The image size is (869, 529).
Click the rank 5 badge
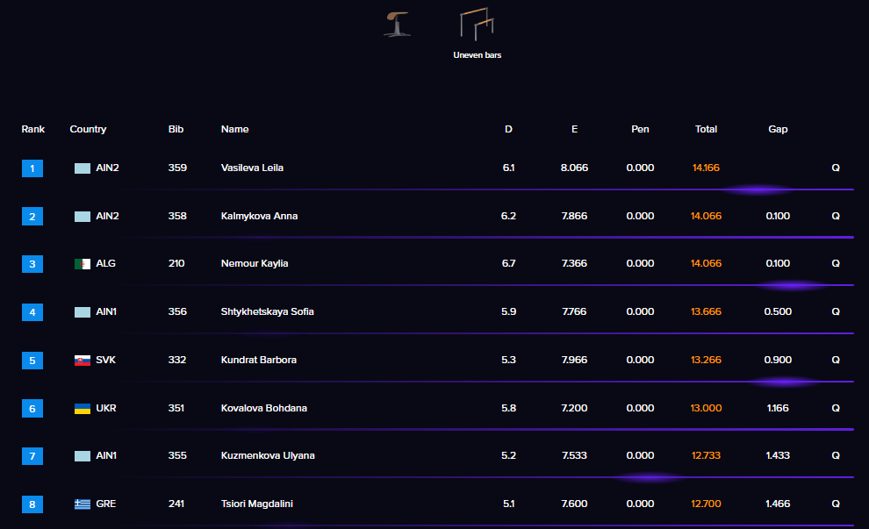point(32,361)
